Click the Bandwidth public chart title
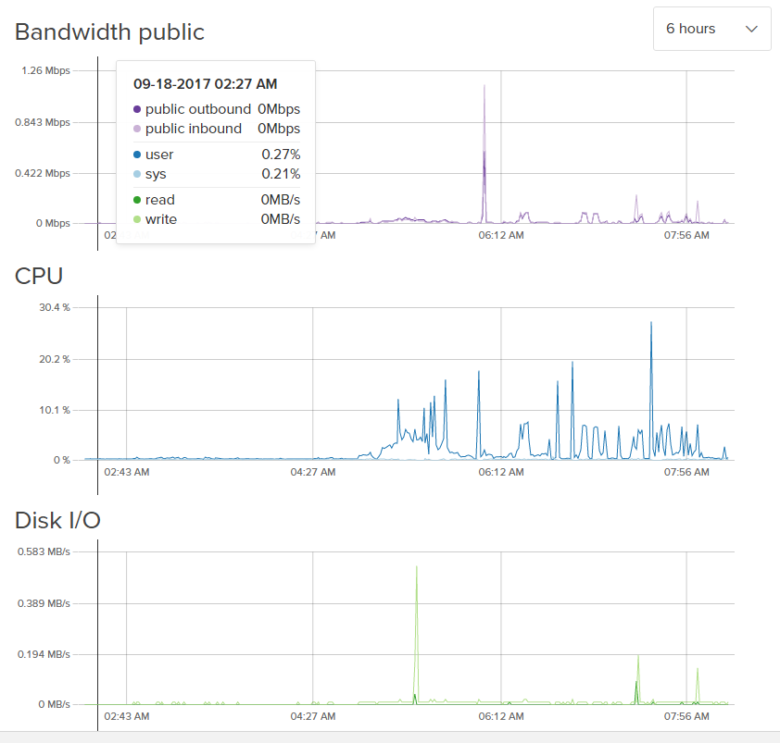780x743 pixels. click(x=109, y=31)
